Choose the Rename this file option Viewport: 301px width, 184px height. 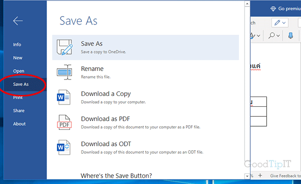145,72
